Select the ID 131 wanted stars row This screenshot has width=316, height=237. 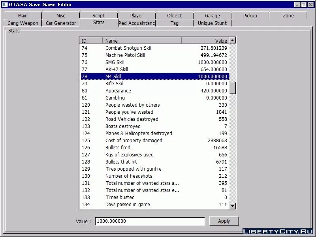155,183
